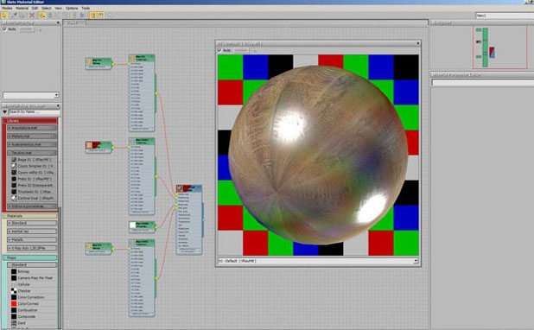
Task: Toggle Auto checkbox in floating preview window
Action: 219,50
